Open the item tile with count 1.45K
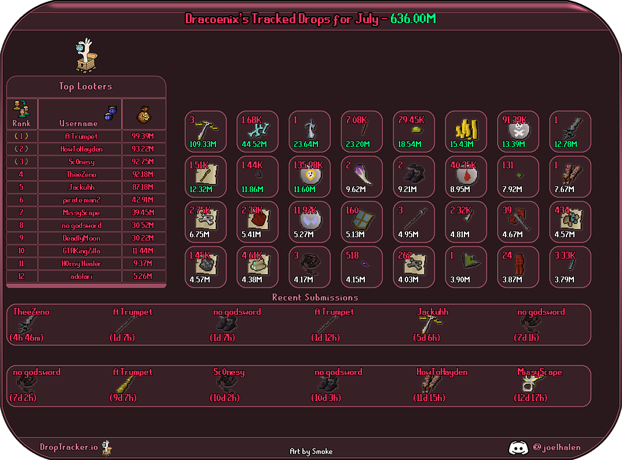The width and height of the screenshot is (622, 460). pyautogui.click(x=206, y=267)
